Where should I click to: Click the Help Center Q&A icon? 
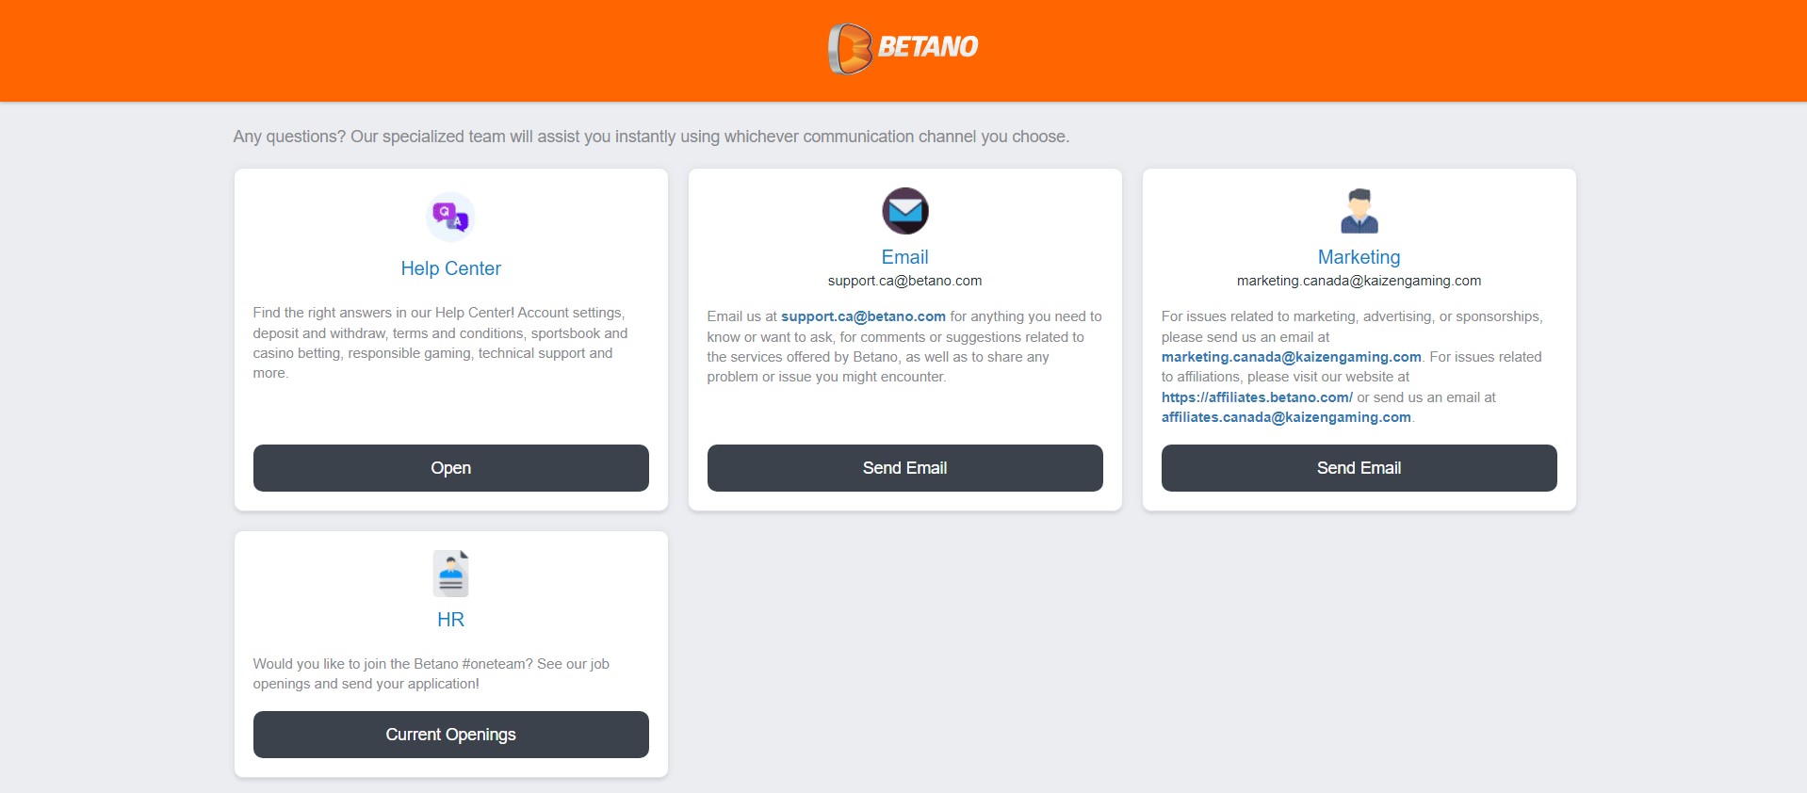[450, 218]
